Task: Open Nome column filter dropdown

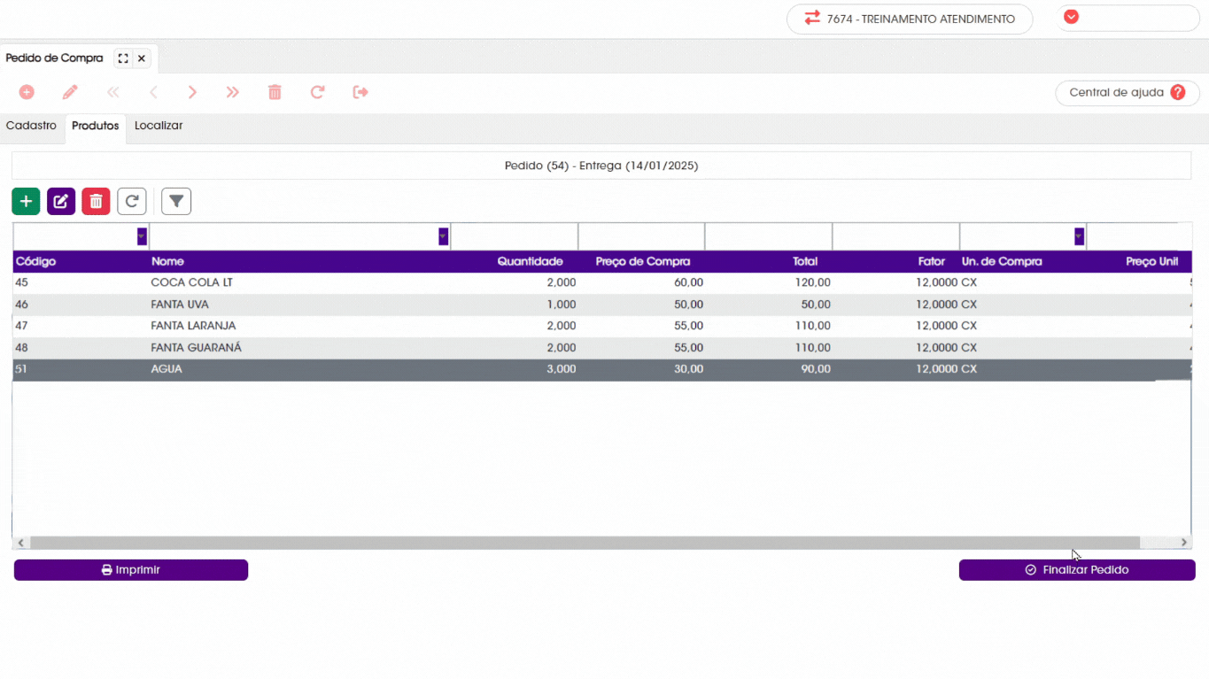Action: (443, 236)
